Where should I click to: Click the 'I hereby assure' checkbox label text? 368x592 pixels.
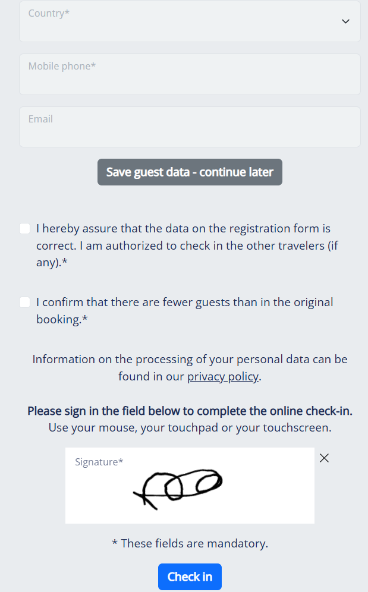[x=187, y=245]
